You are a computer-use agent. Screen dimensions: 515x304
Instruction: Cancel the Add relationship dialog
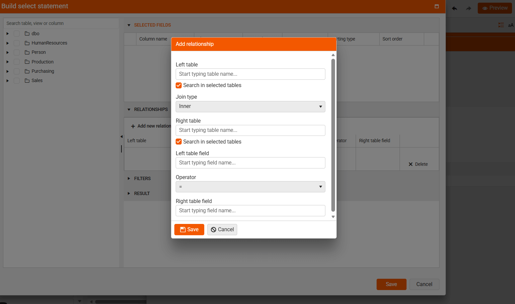[222, 230]
